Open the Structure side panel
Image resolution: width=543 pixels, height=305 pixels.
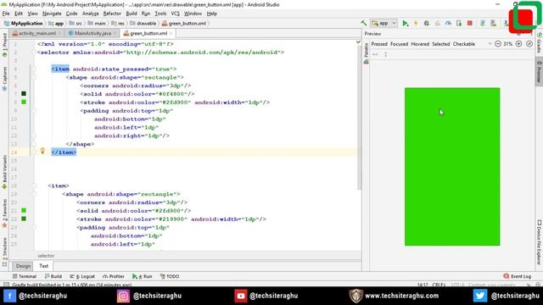click(4, 252)
